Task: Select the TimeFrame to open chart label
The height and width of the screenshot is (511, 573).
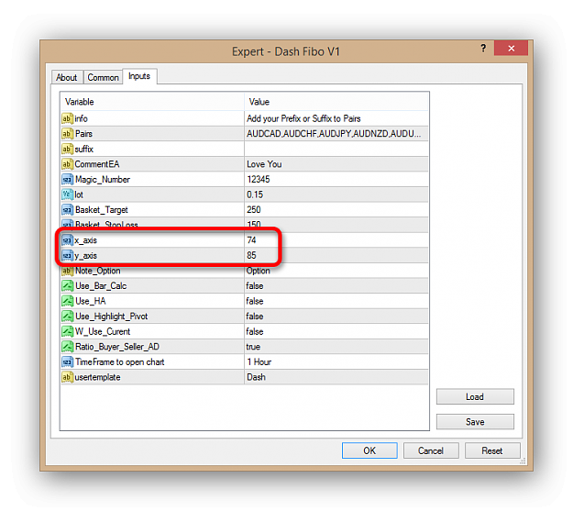Action: coord(120,362)
